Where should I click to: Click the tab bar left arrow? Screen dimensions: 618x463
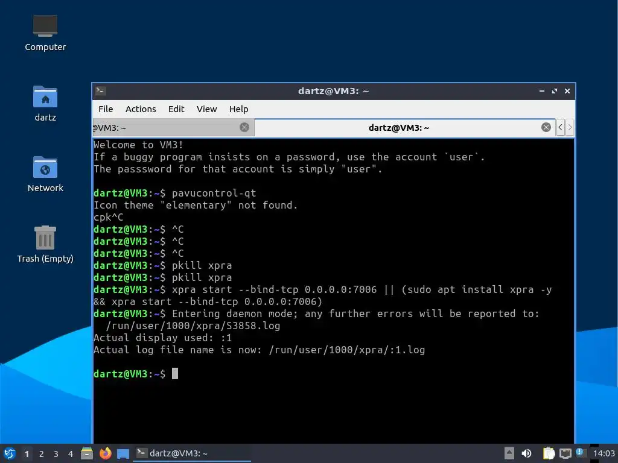click(x=560, y=127)
